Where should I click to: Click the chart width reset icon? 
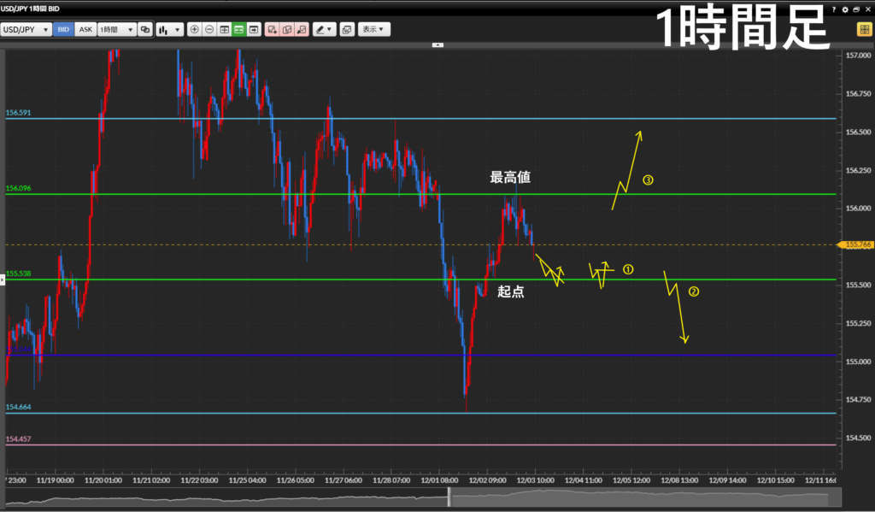point(225,29)
